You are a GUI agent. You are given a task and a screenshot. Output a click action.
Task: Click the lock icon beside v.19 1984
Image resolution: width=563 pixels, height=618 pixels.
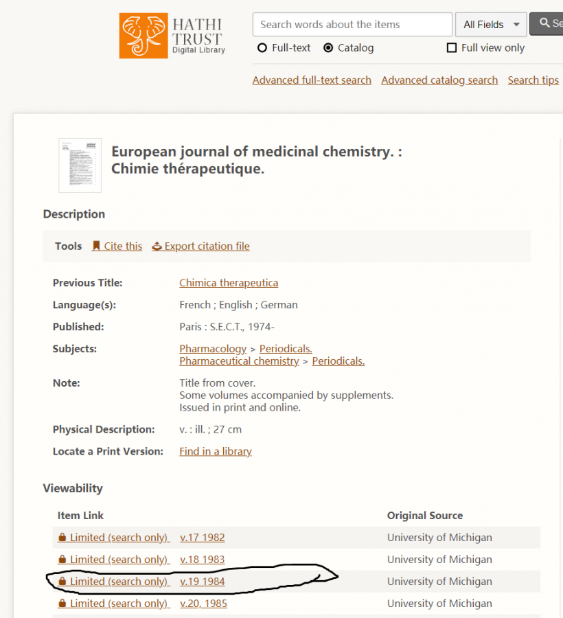(x=62, y=582)
